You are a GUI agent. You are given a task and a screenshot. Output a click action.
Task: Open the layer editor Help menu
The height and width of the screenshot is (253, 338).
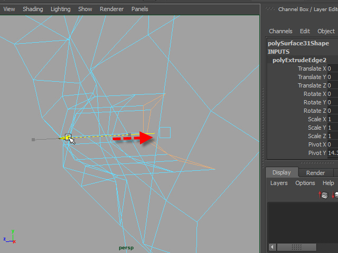(x=328, y=183)
